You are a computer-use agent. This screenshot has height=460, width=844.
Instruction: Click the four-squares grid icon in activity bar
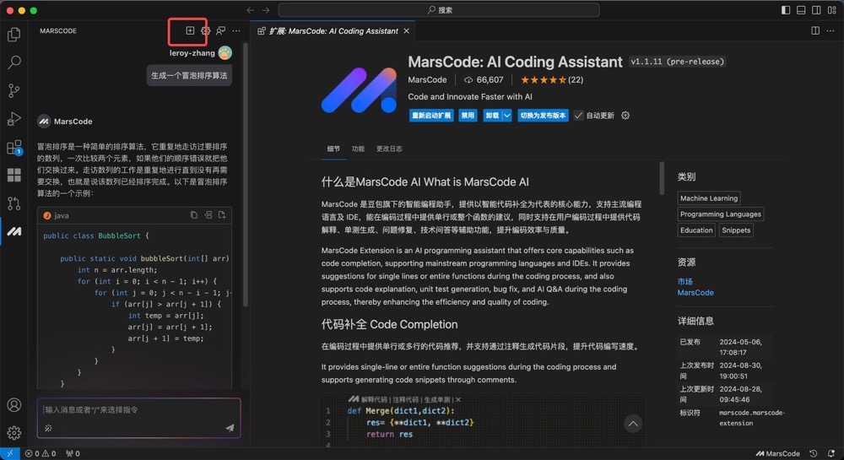(14, 175)
